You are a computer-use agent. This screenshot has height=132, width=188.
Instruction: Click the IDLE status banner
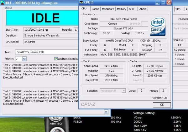(x=42, y=18)
